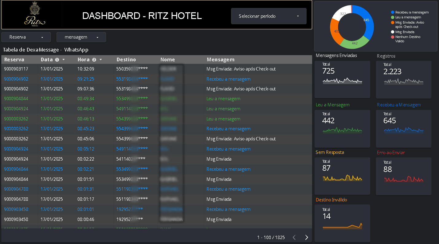Click the red Erro ao Enviar sparkline
439x244 pixels.
403,179
